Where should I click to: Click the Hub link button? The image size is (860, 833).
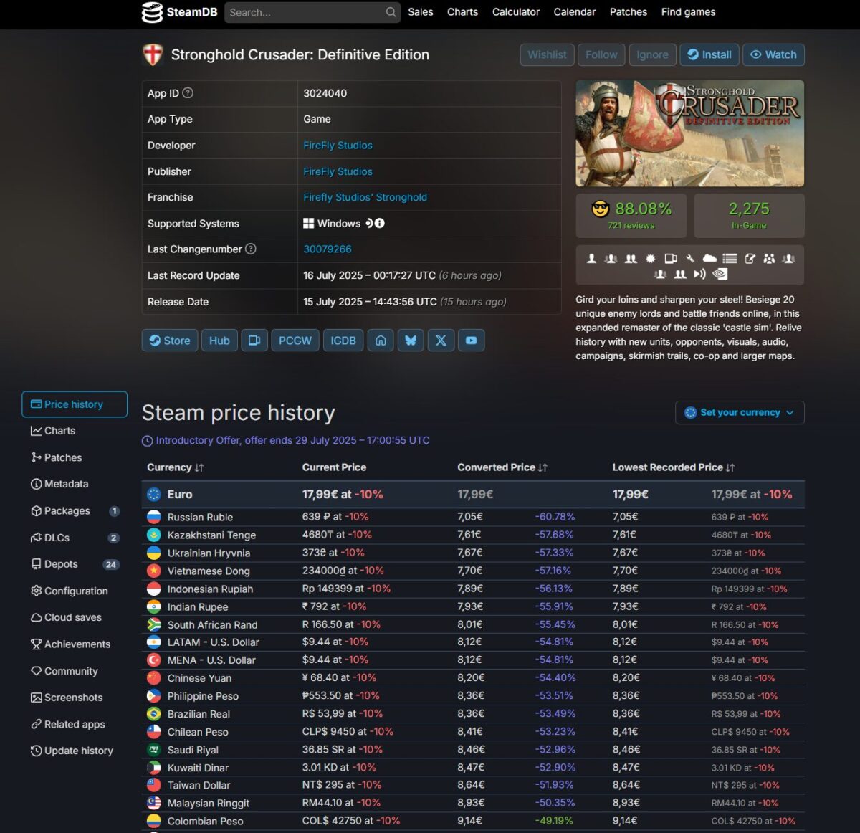point(219,341)
